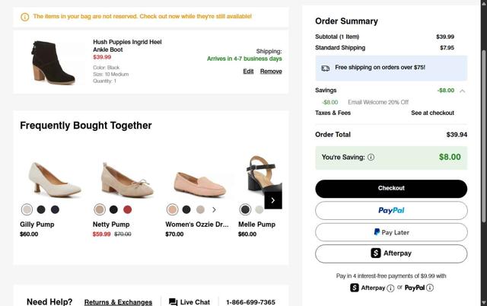The width and height of the screenshot is (487, 306).
Task: Remove the Ingrid Heel Ankle Boot from bag
Action: click(271, 71)
